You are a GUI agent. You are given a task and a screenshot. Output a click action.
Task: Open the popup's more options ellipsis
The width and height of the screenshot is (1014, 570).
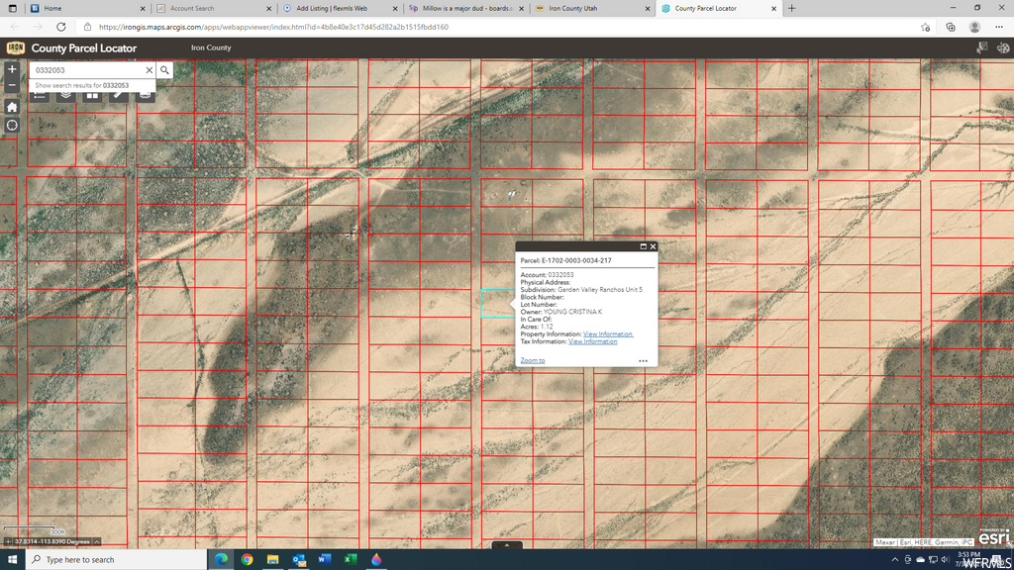(643, 360)
